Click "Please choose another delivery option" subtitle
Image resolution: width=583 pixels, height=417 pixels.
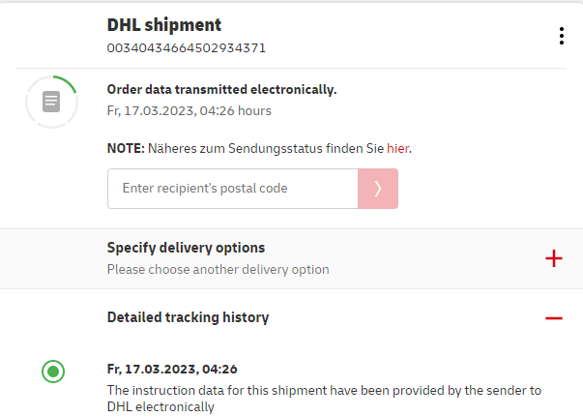pos(218,269)
